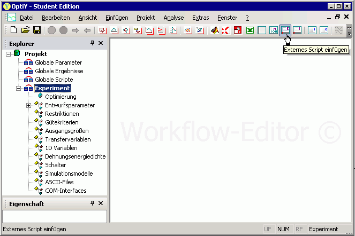Collapse the Experiment tree node
The height and width of the screenshot is (236, 355).
coord(19,88)
